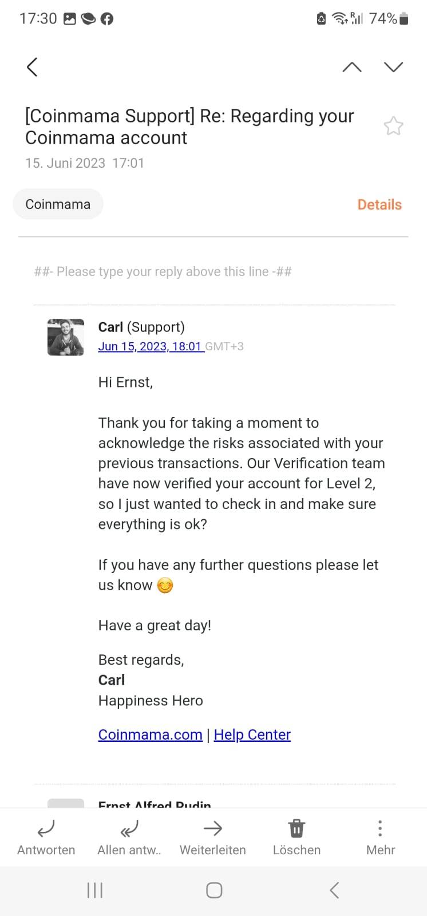
Task: Tap the Coinmama sender chip
Action: tap(58, 204)
